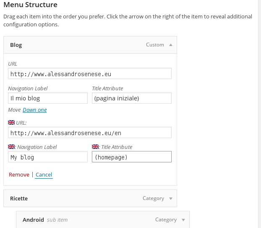Edit the (pagina iniziale) title attribute field
Screen dimensions: 261x228
point(132,98)
